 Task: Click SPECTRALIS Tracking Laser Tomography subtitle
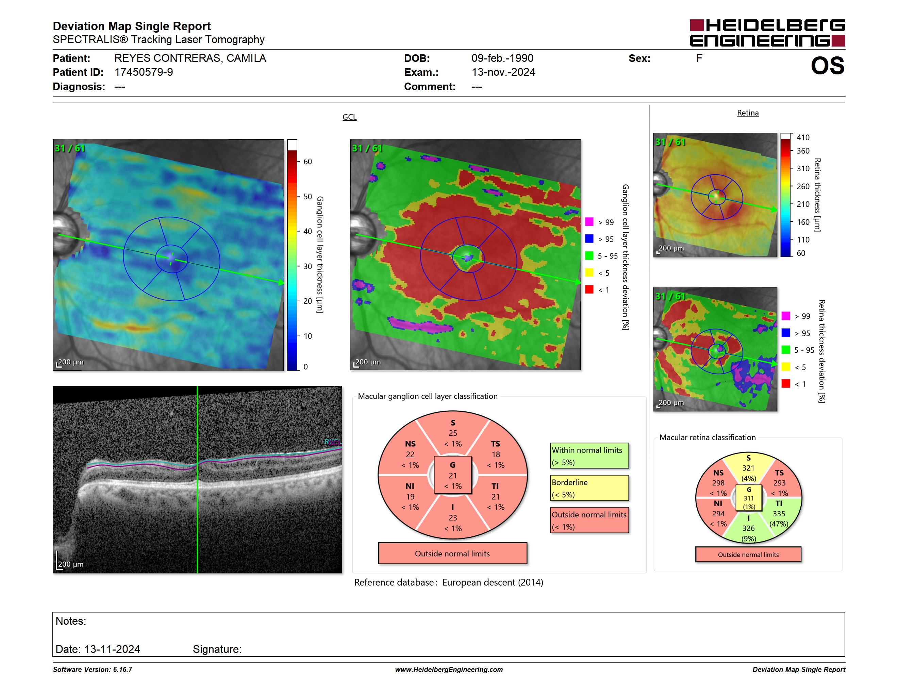pyautogui.click(x=158, y=39)
